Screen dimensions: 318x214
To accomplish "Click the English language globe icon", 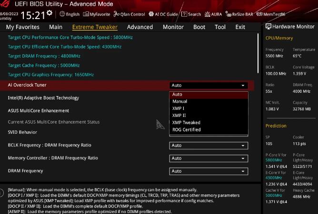I will click(x=62, y=14).
